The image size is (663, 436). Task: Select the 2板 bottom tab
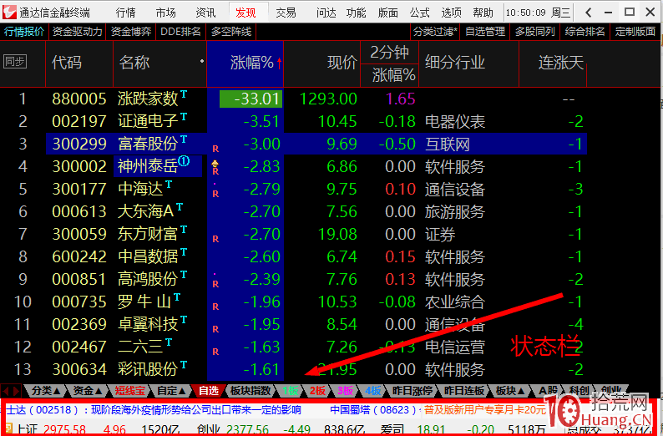pyautogui.click(x=317, y=390)
